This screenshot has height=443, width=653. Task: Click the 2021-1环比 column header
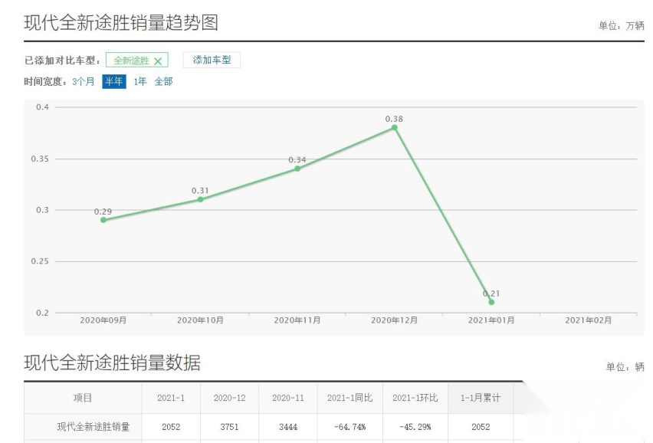[415, 398]
